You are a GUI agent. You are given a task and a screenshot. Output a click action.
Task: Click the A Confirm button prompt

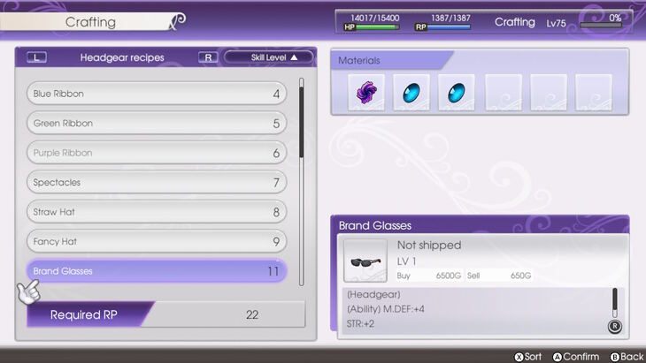[575, 356]
